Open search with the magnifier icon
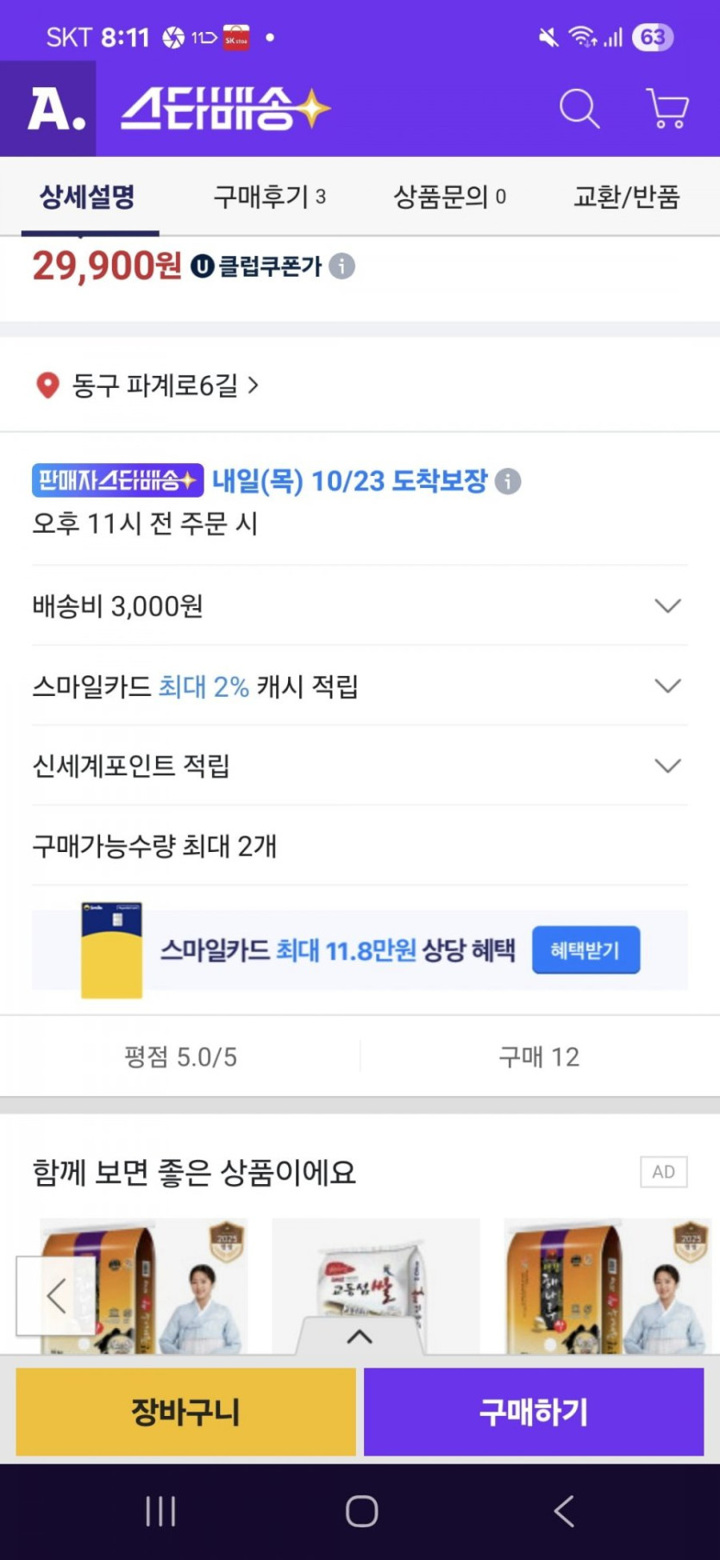This screenshot has width=720, height=1560. pyautogui.click(x=579, y=110)
